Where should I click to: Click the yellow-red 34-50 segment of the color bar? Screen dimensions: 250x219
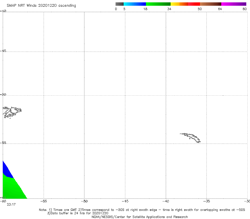click(x=185, y=4)
